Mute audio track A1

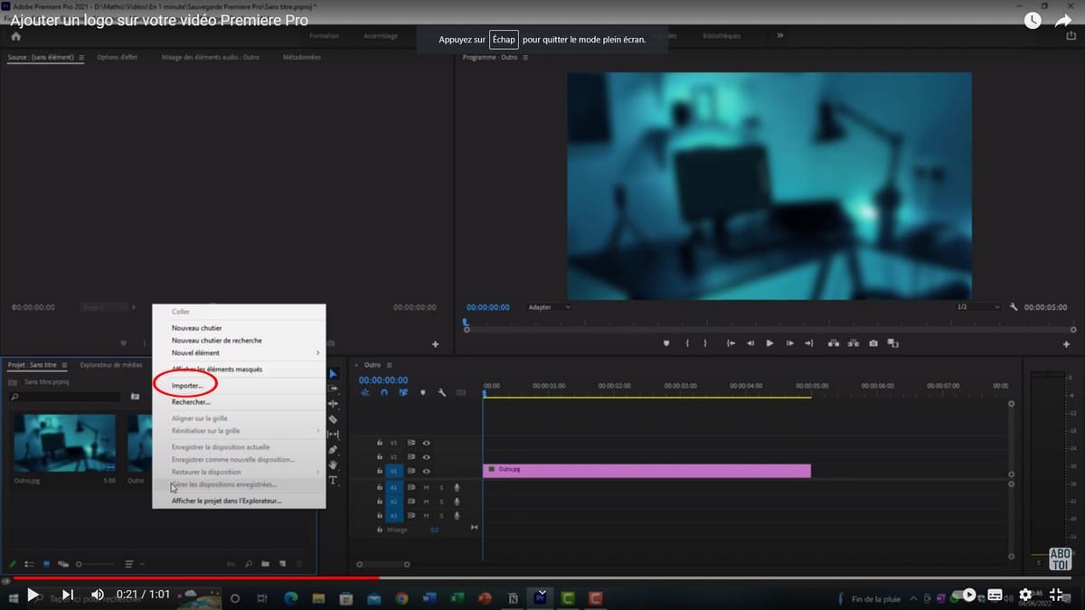(x=426, y=487)
